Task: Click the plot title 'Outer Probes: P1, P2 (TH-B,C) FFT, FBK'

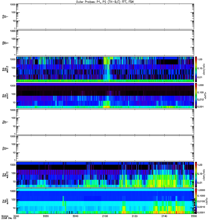Action: (105, 2)
